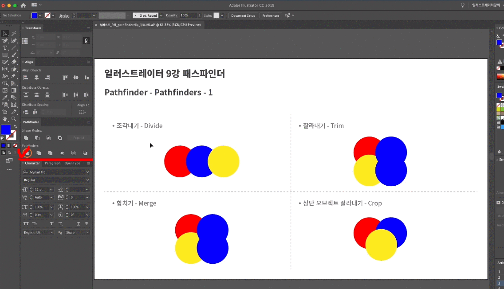This screenshot has width=504, height=289.
Task: Open the 12 pt font size dropdown
Action: pos(51,189)
